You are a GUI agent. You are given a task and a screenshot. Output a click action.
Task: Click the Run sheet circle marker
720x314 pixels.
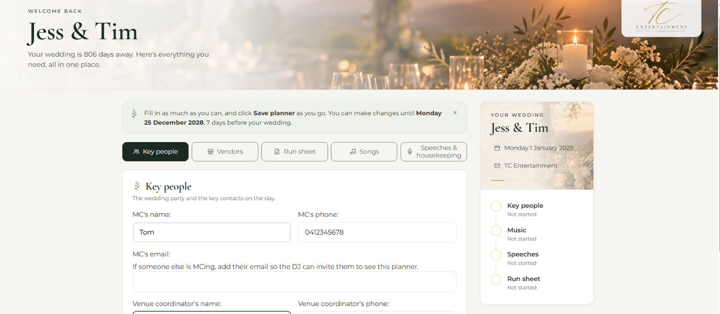(x=496, y=280)
